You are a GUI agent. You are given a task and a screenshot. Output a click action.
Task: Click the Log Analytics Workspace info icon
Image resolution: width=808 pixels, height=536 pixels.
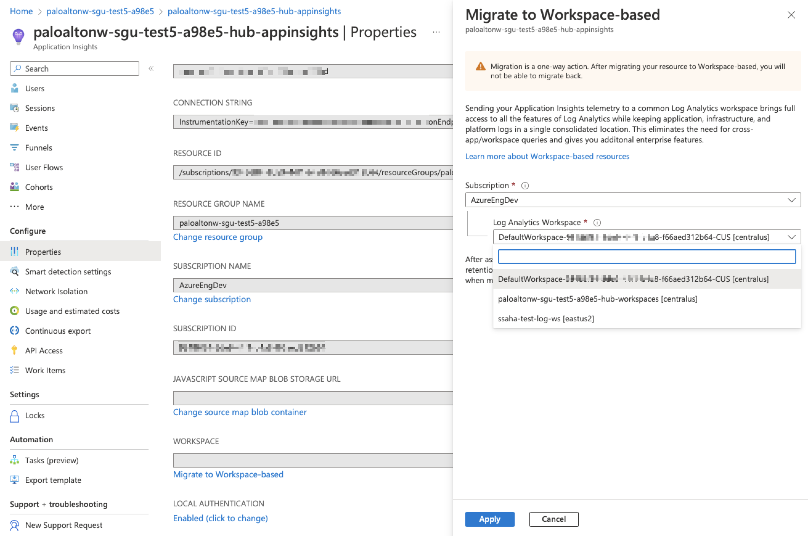tap(597, 223)
